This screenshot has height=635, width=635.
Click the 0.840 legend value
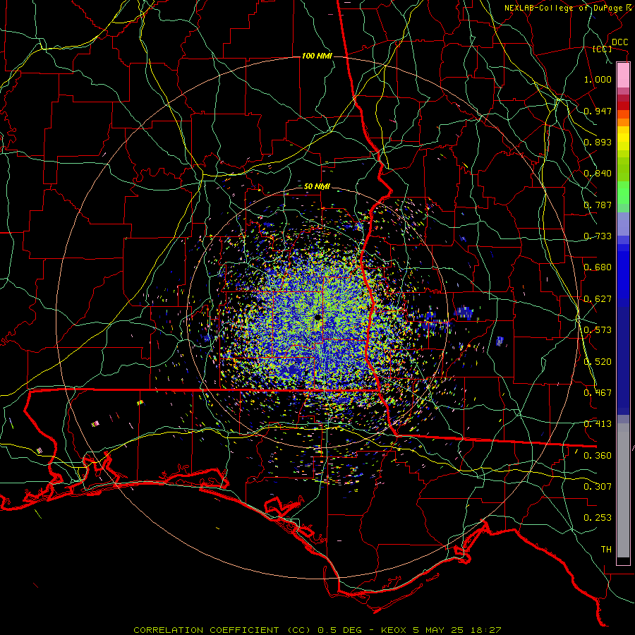598,174
